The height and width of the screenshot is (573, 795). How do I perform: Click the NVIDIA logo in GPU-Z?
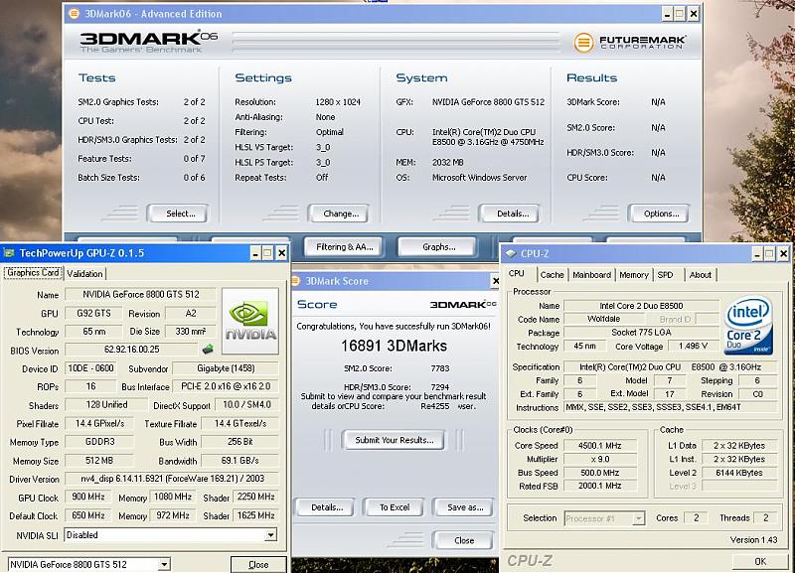tap(250, 321)
